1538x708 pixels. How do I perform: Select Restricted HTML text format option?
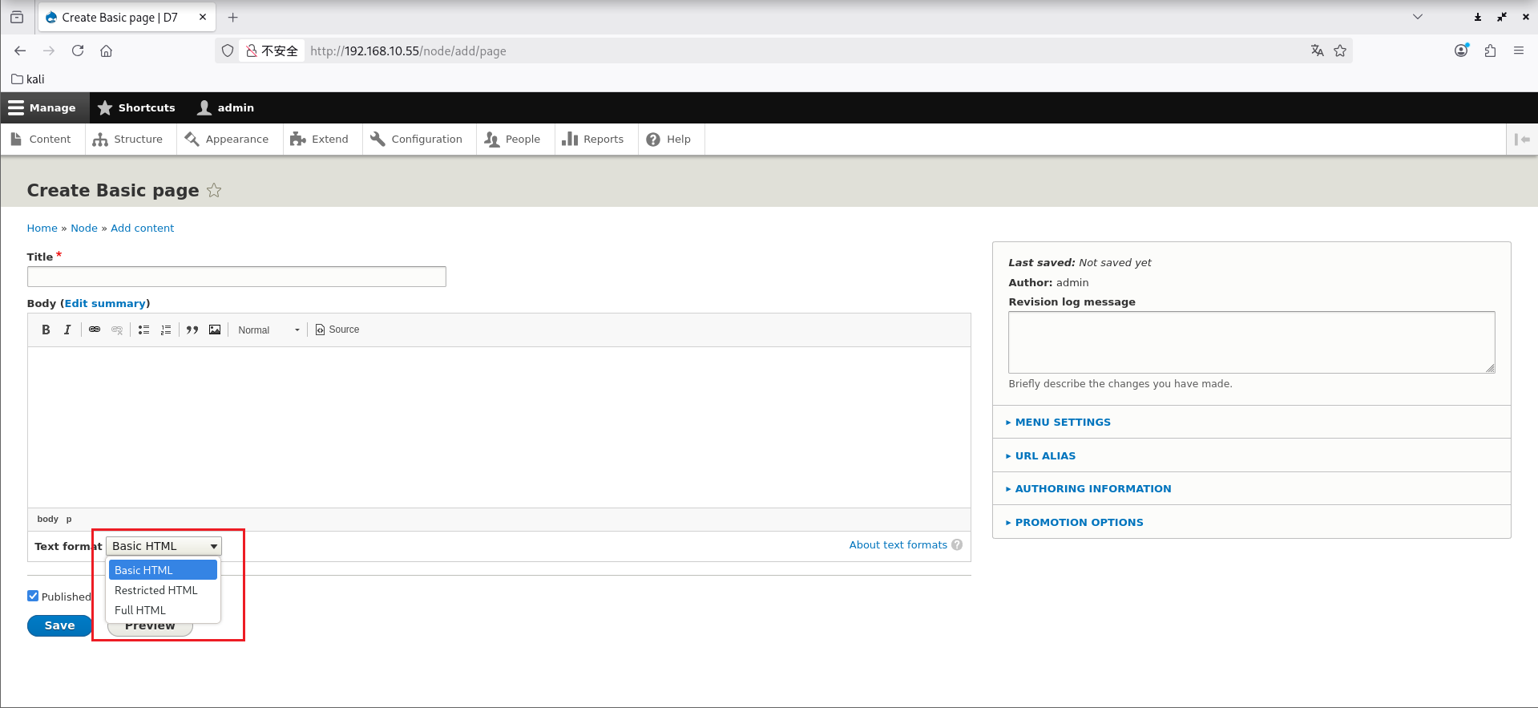click(x=156, y=590)
